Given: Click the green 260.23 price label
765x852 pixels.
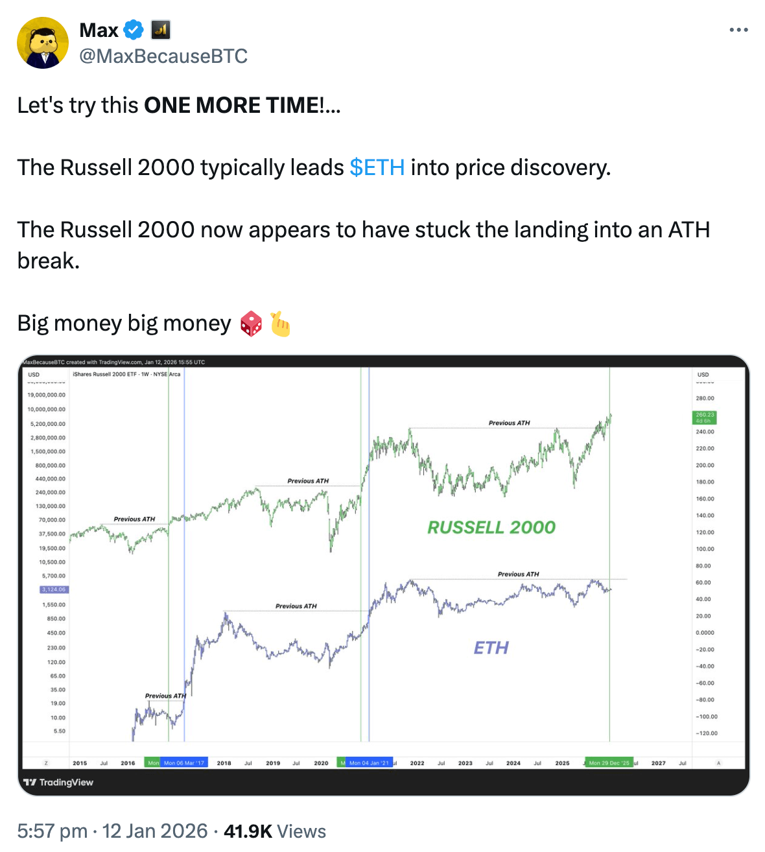Looking at the screenshot, I should tap(705, 418).
